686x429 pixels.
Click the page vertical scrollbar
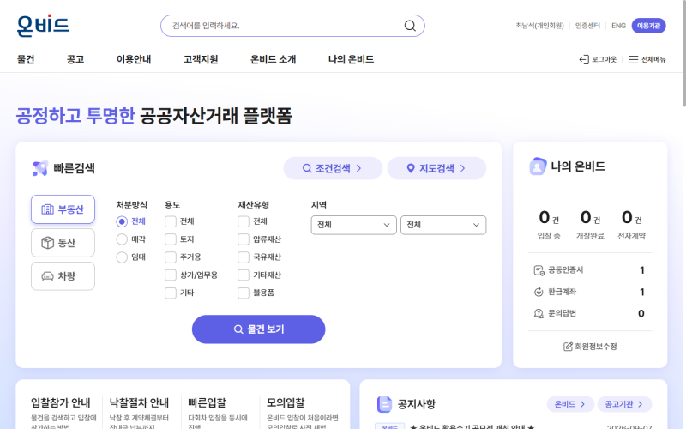tap(683, 53)
